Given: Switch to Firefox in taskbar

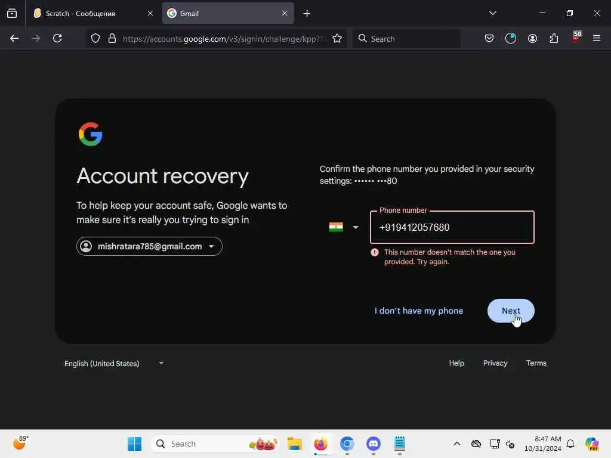Looking at the screenshot, I should click(x=320, y=444).
